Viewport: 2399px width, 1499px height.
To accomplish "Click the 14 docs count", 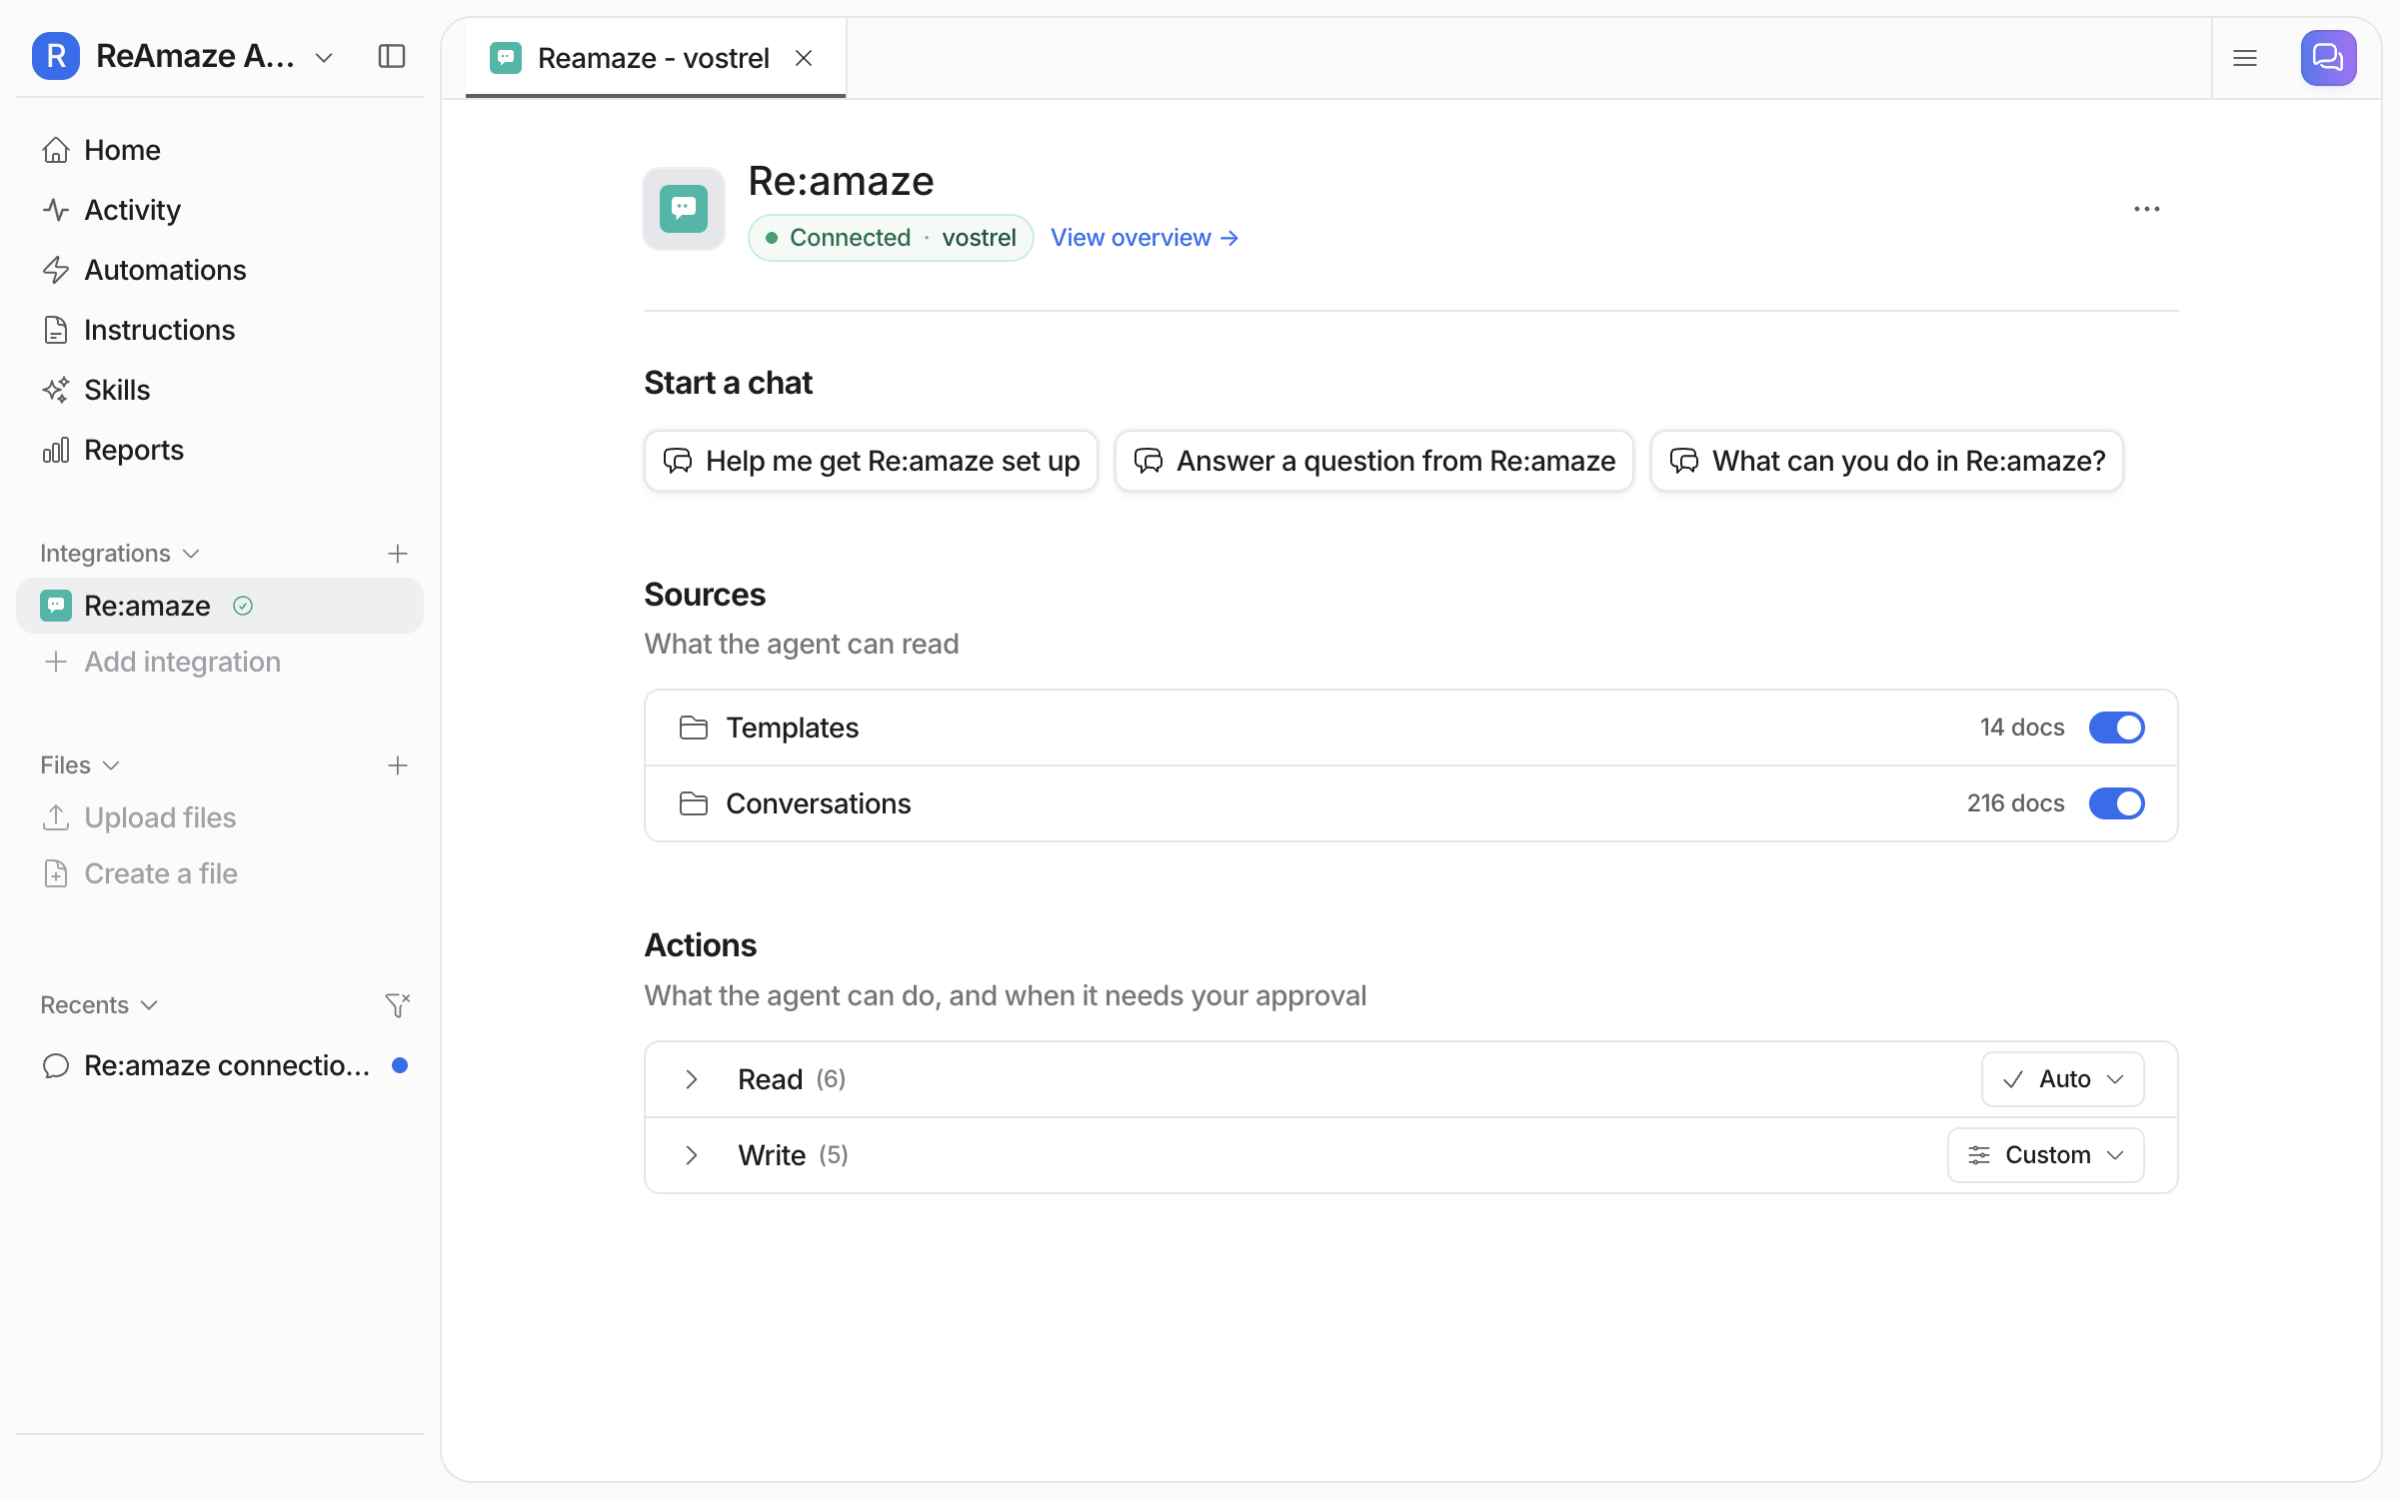I will 2022,728.
